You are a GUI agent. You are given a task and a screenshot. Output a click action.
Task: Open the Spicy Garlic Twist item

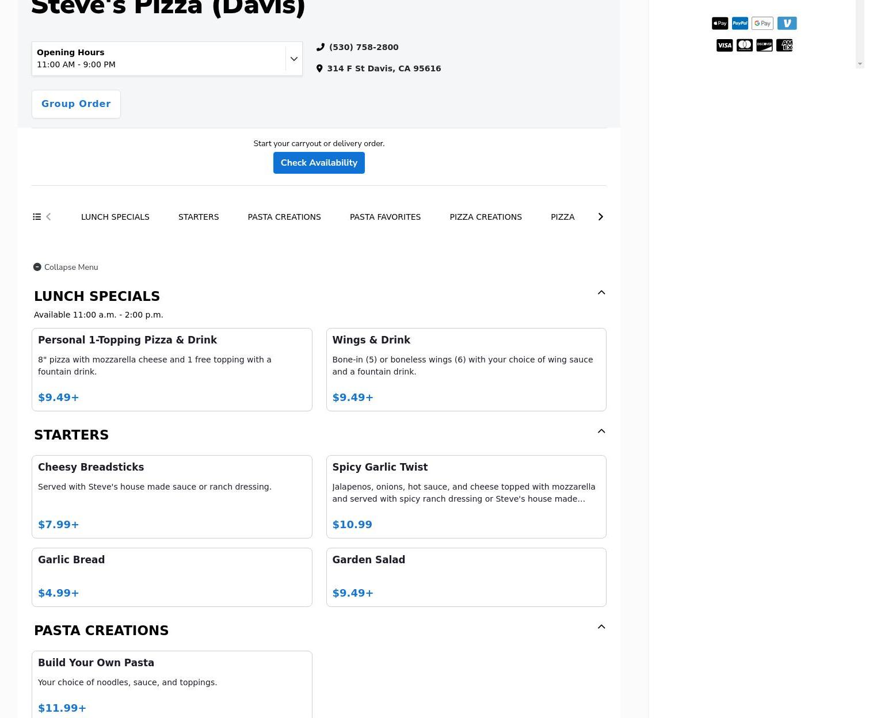(x=466, y=497)
